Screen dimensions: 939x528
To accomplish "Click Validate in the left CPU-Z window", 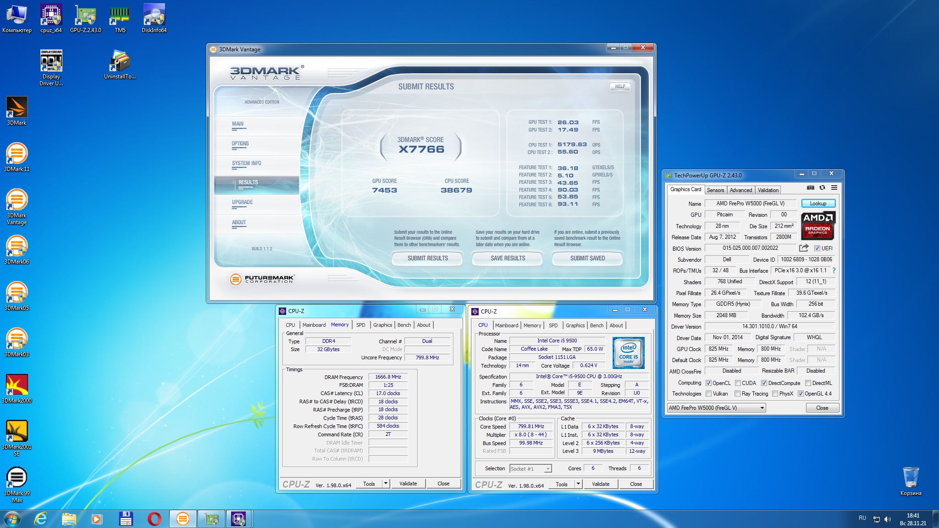I will 408,484.
